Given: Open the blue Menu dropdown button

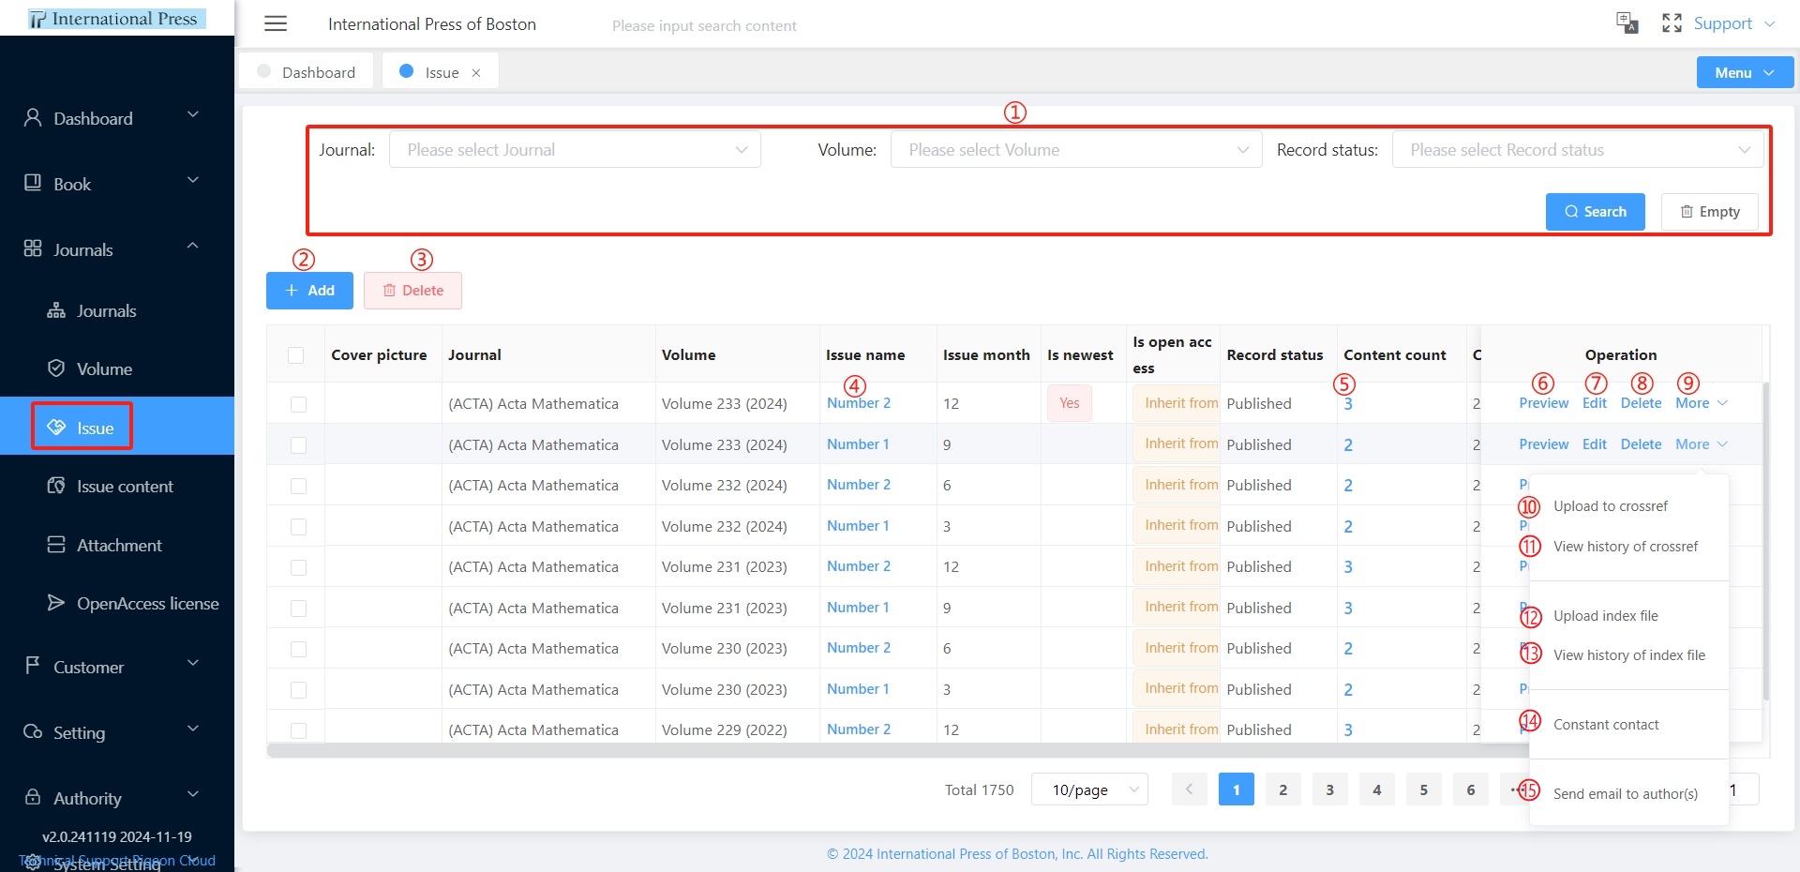Looking at the screenshot, I should [x=1745, y=72].
